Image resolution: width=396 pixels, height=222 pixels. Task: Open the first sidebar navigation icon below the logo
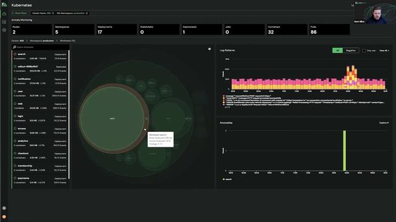[x=4, y=14]
